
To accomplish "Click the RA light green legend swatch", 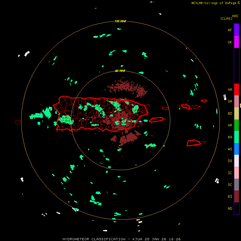I will tap(236, 137).
